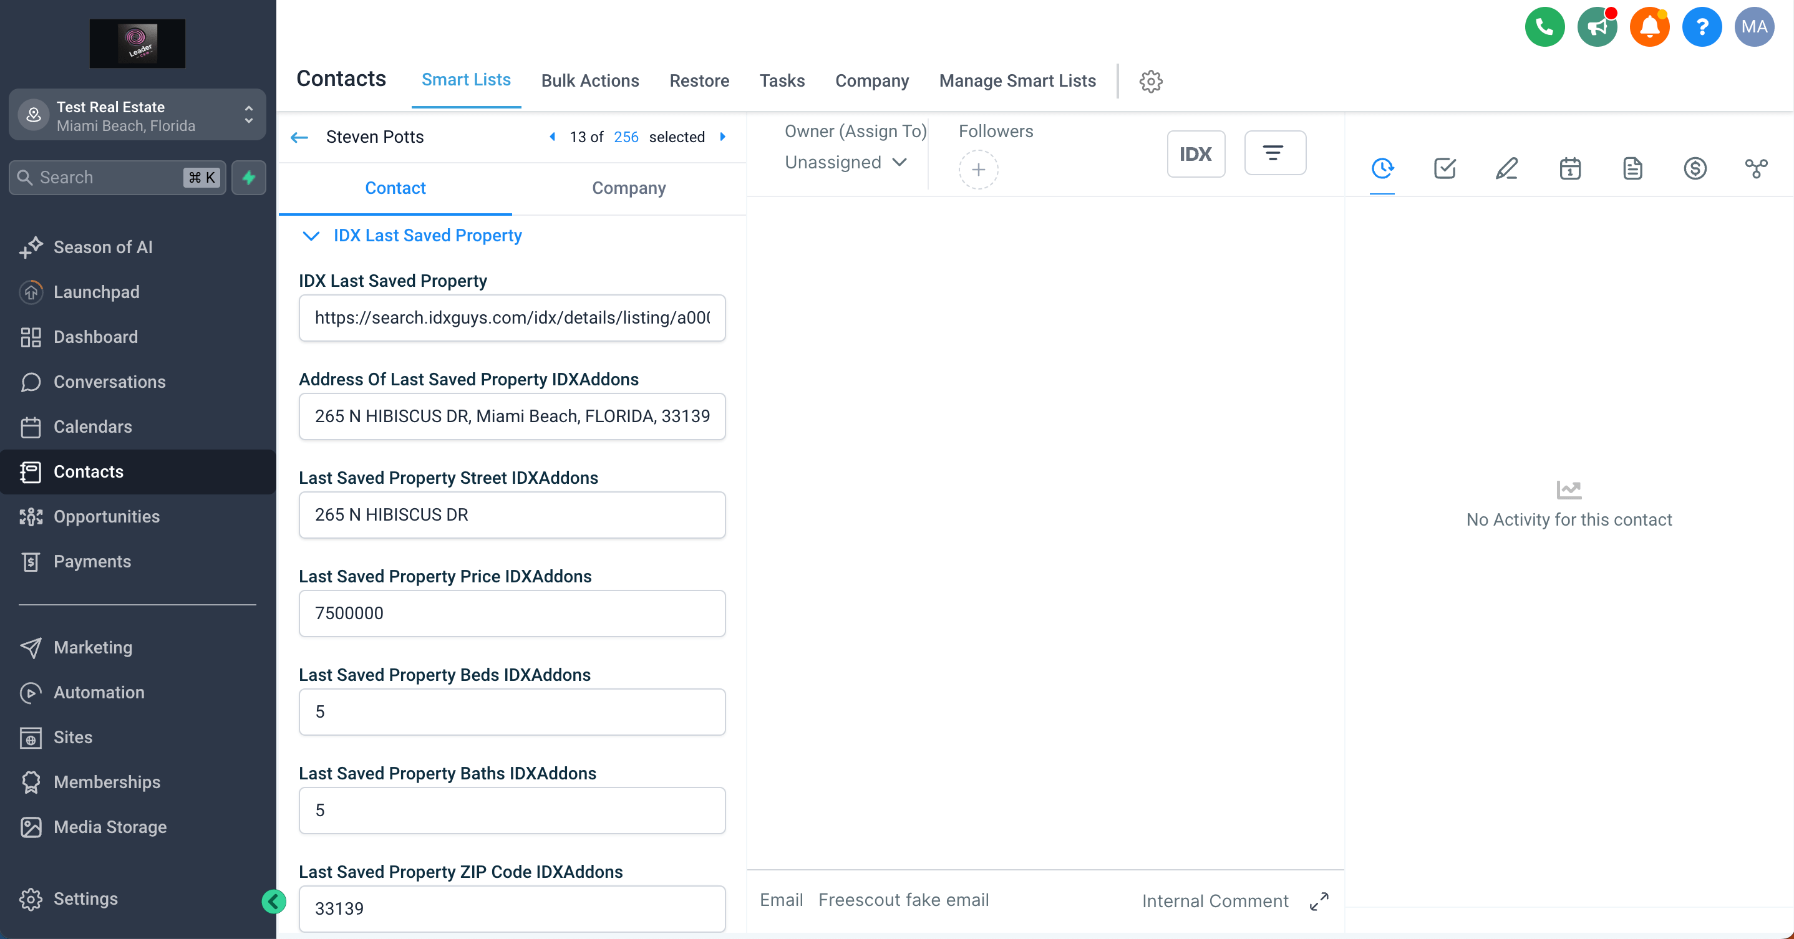Image resolution: width=1794 pixels, height=939 pixels.
Task: Open the Notes pencil icon in right panel
Action: tap(1507, 168)
